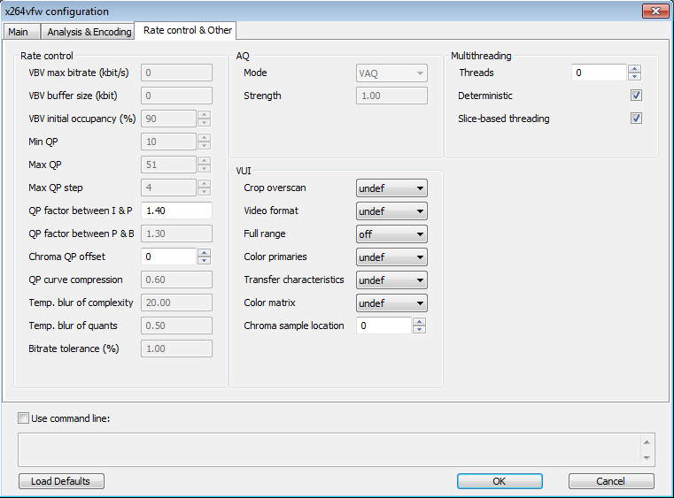Click command line scrollbar down arrow
The height and width of the screenshot is (498, 674).
[647, 457]
